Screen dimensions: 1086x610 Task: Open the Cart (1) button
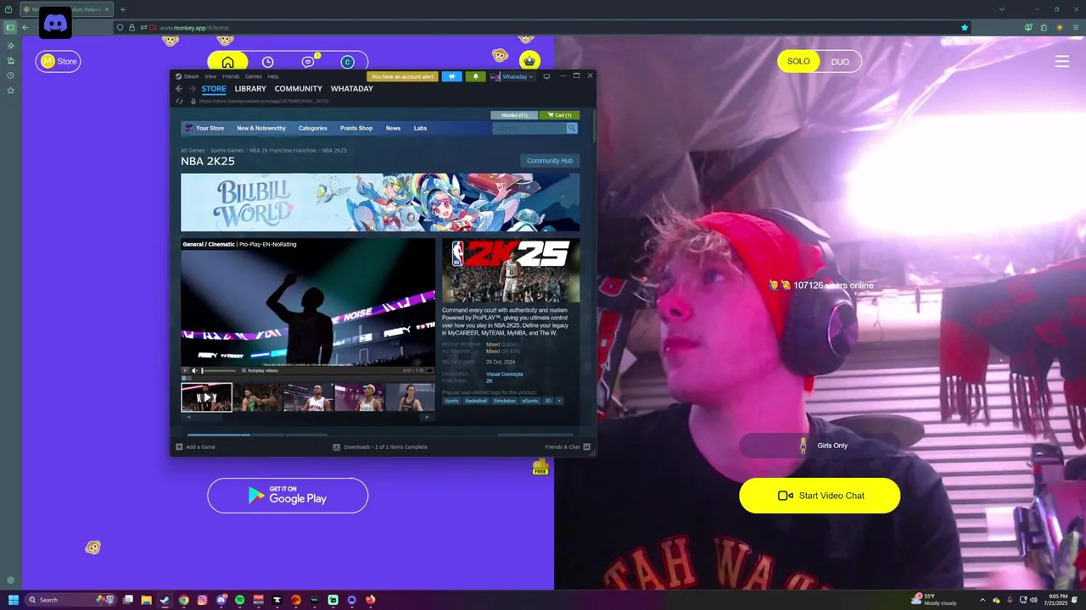point(559,115)
